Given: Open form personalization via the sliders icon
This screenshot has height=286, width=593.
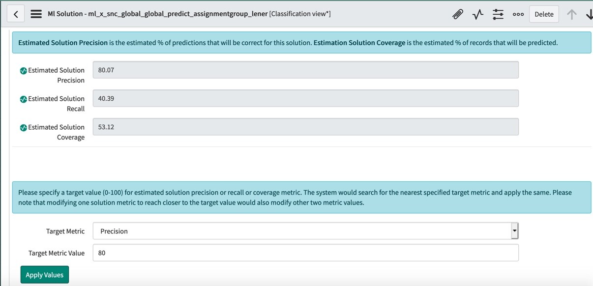Looking at the screenshot, I should click(498, 14).
